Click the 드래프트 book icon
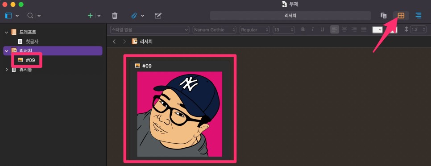431x166 pixels. pyautogui.click(x=14, y=32)
